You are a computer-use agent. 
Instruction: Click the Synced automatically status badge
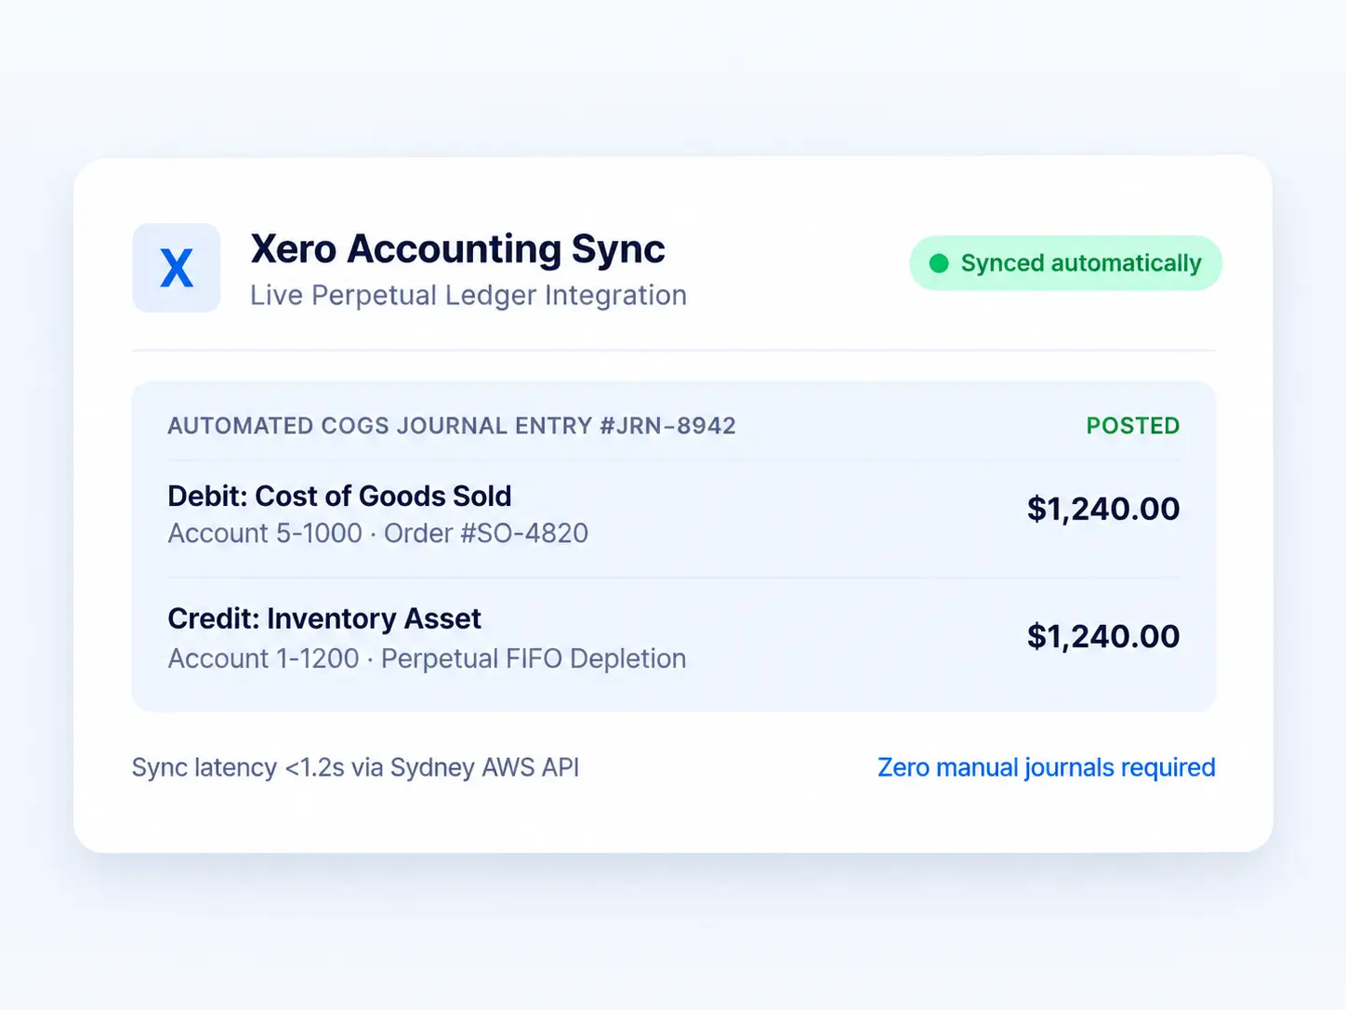point(1065,263)
